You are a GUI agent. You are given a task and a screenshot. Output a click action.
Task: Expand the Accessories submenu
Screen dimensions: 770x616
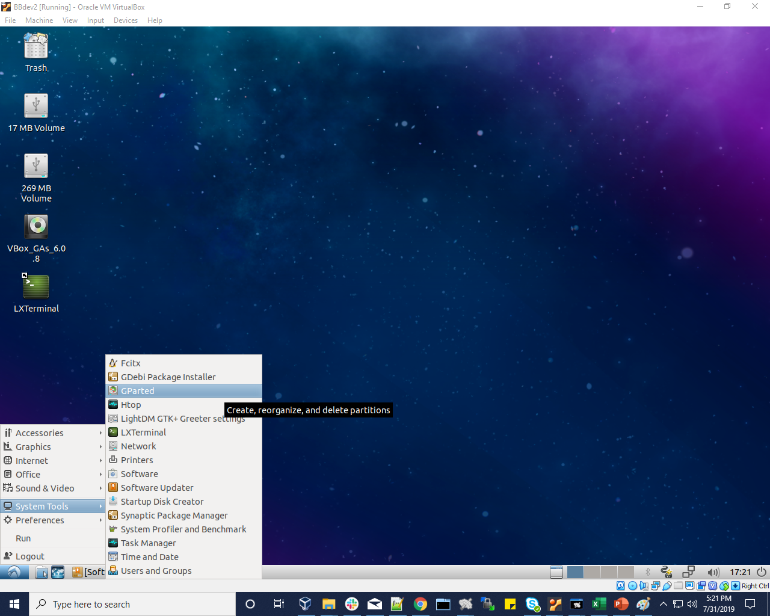coord(40,433)
